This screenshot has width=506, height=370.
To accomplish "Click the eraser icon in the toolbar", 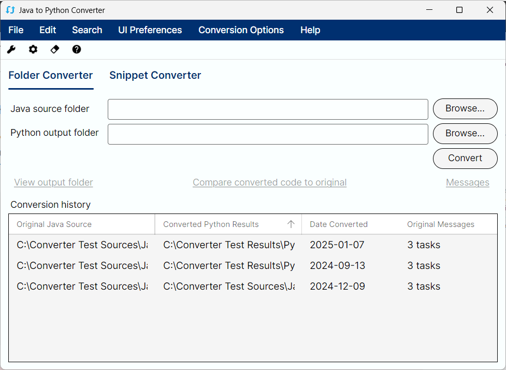I will 55,49.
